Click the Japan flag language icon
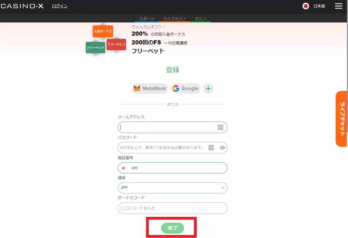Image resolution: width=348 pixels, height=238 pixels. pos(306,6)
